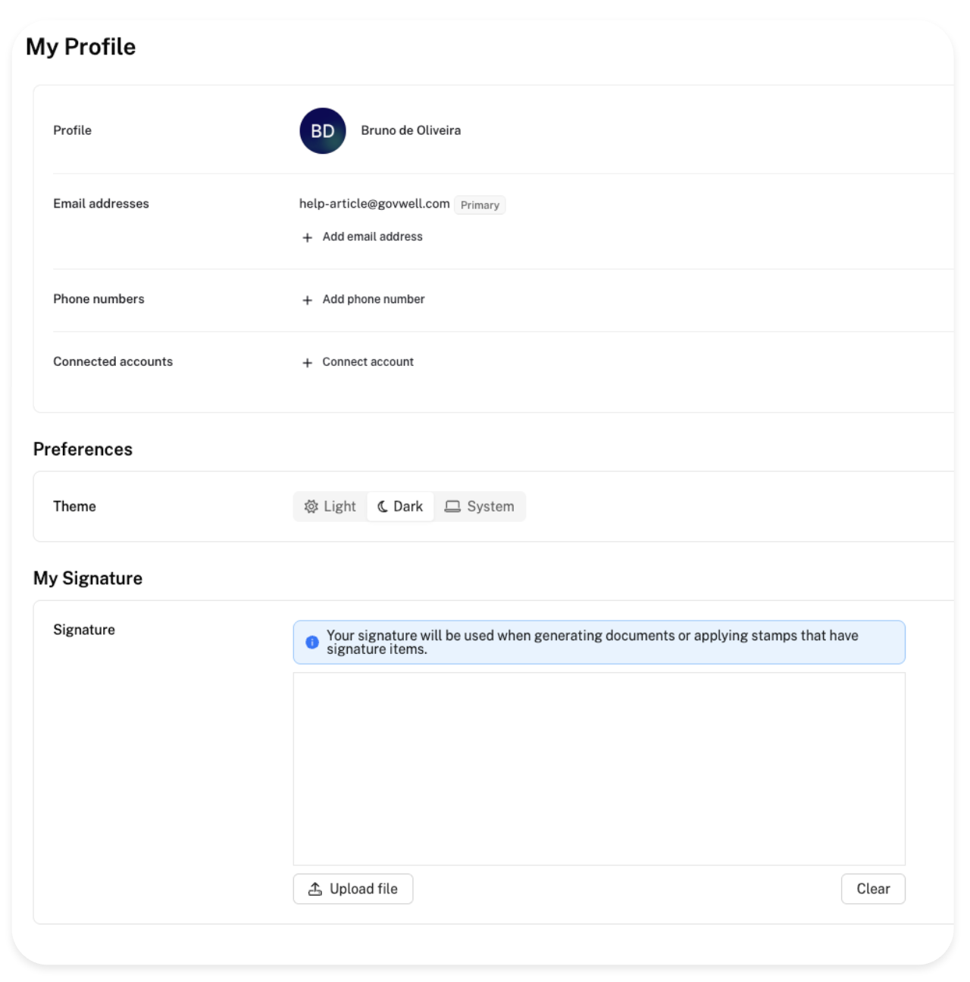The height and width of the screenshot is (982, 970).
Task: Click the Primary badge next to email
Action: pos(480,205)
